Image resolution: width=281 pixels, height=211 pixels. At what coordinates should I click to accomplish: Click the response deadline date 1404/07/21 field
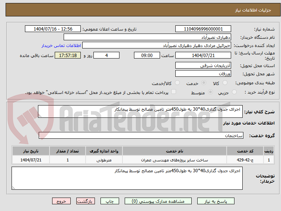(203, 55)
